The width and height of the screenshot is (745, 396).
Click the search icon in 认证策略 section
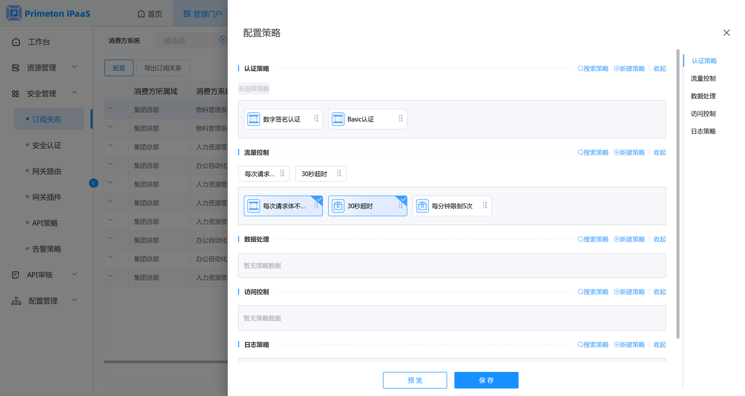(580, 69)
